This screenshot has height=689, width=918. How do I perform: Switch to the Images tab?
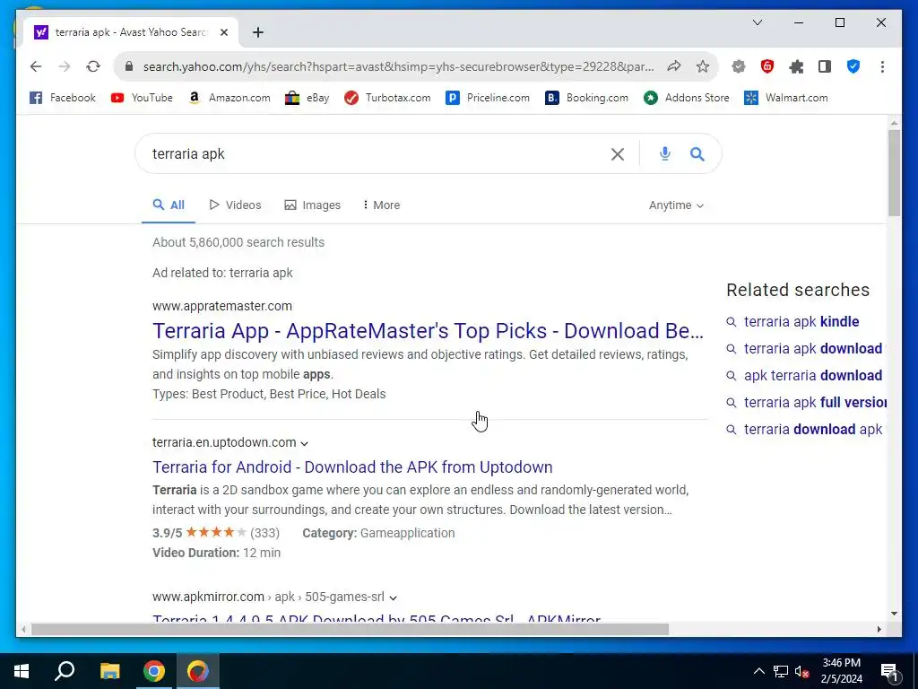tap(312, 205)
